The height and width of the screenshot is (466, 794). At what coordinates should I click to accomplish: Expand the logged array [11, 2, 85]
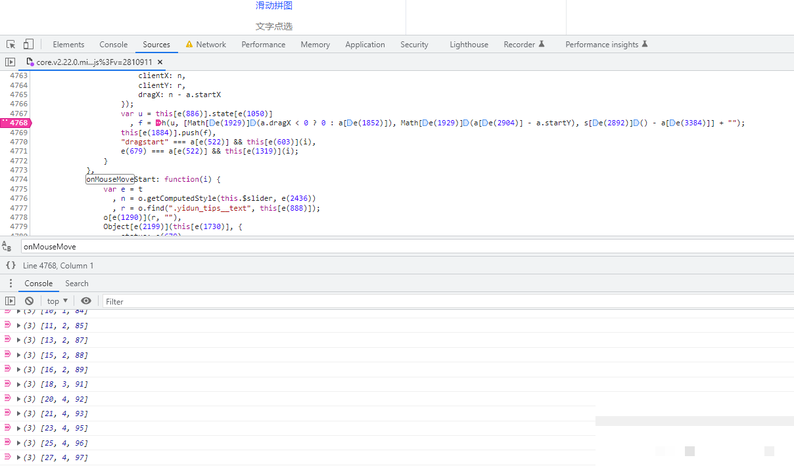click(19, 326)
